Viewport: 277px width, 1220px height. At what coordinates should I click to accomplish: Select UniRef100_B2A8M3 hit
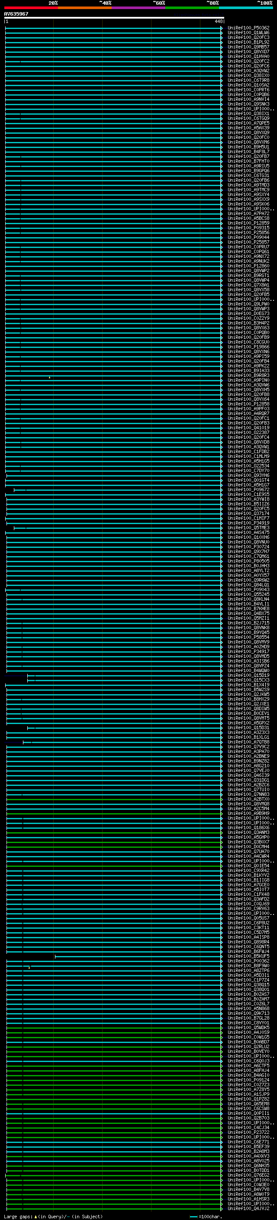pos(248,1151)
